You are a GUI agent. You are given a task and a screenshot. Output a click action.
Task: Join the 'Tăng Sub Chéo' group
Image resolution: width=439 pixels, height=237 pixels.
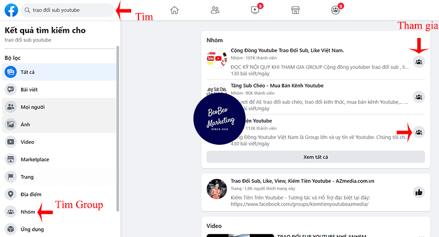(x=419, y=97)
